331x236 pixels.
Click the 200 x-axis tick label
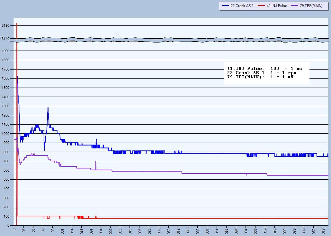point(111,231)
